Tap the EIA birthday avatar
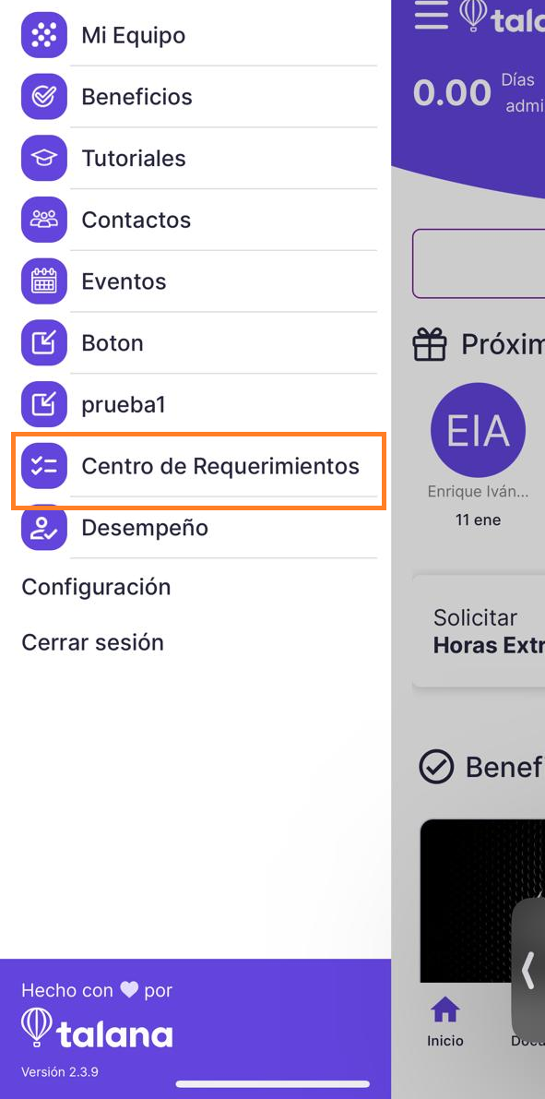545x1099 pixels. [x=478, y=430]
